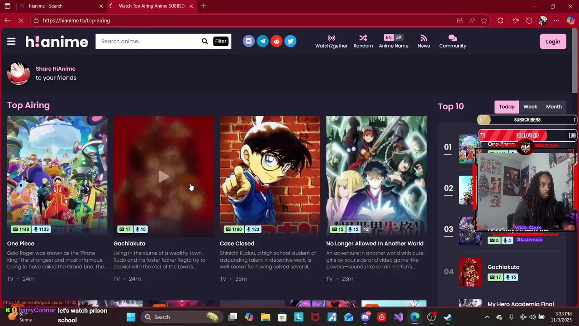
Task: Open Steam from the taskbar
Action: (448, 317)
